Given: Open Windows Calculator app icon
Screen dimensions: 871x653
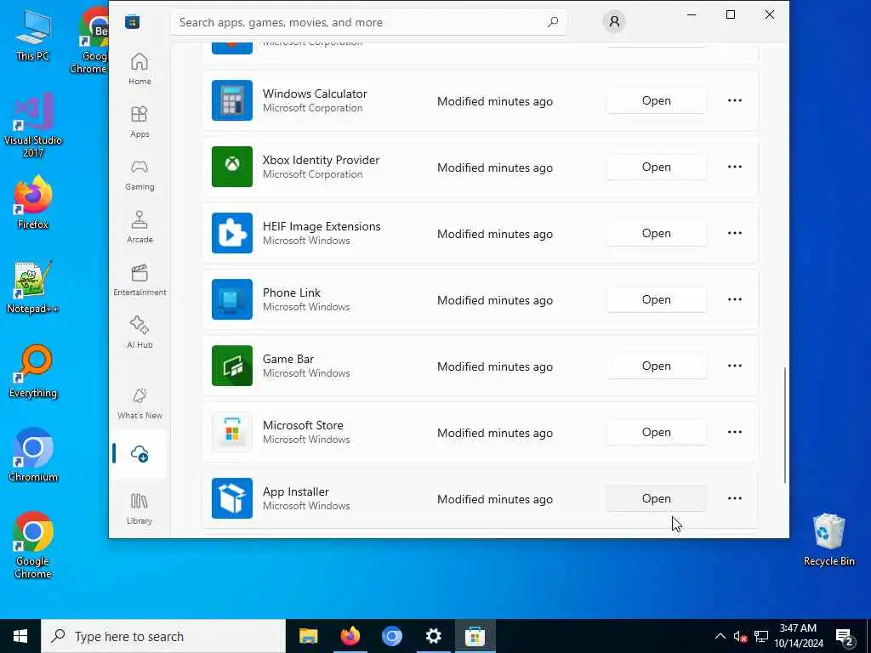Looking at the screenshot, I should [231, 100].
